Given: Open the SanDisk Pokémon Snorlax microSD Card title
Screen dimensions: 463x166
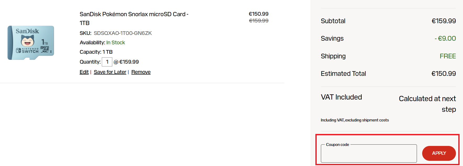Looking at the screenshot, I should pyautogui.click(x=134, y=15).
